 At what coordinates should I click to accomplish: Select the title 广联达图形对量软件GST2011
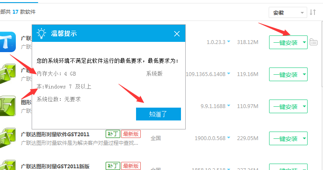[x=55, y=135]
